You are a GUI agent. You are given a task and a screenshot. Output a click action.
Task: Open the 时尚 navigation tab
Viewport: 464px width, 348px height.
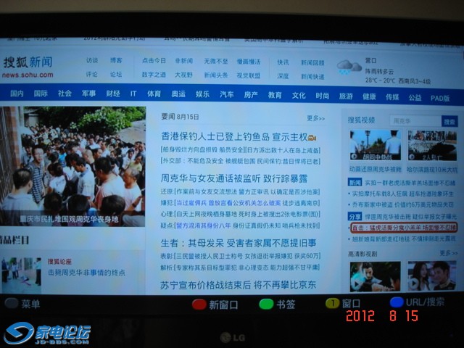point(322,96)
